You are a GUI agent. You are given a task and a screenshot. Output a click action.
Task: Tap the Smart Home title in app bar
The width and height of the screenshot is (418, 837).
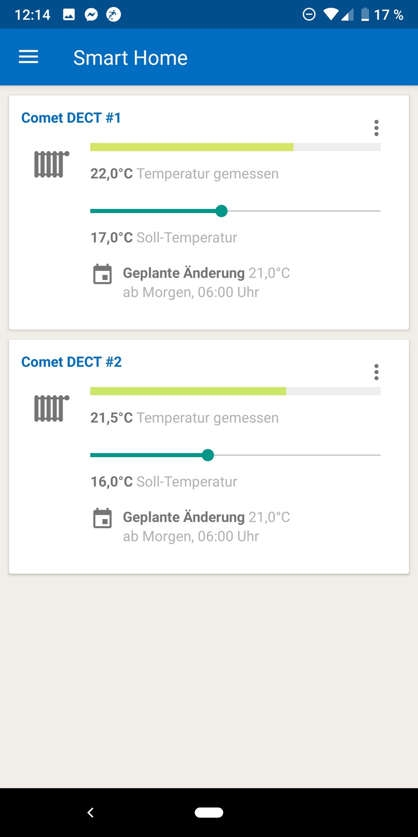[131, 57]
